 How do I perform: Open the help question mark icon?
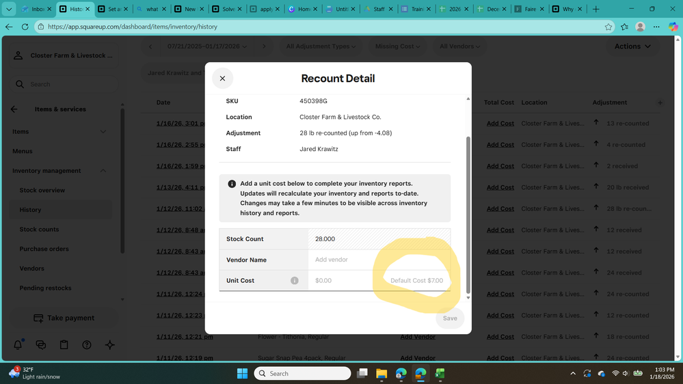87,345
